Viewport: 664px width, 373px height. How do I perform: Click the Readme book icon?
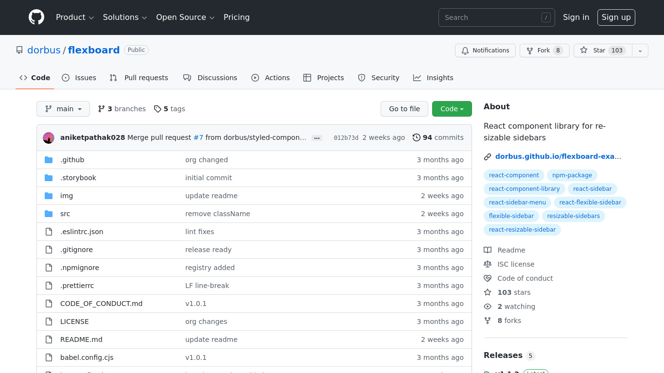488,250
